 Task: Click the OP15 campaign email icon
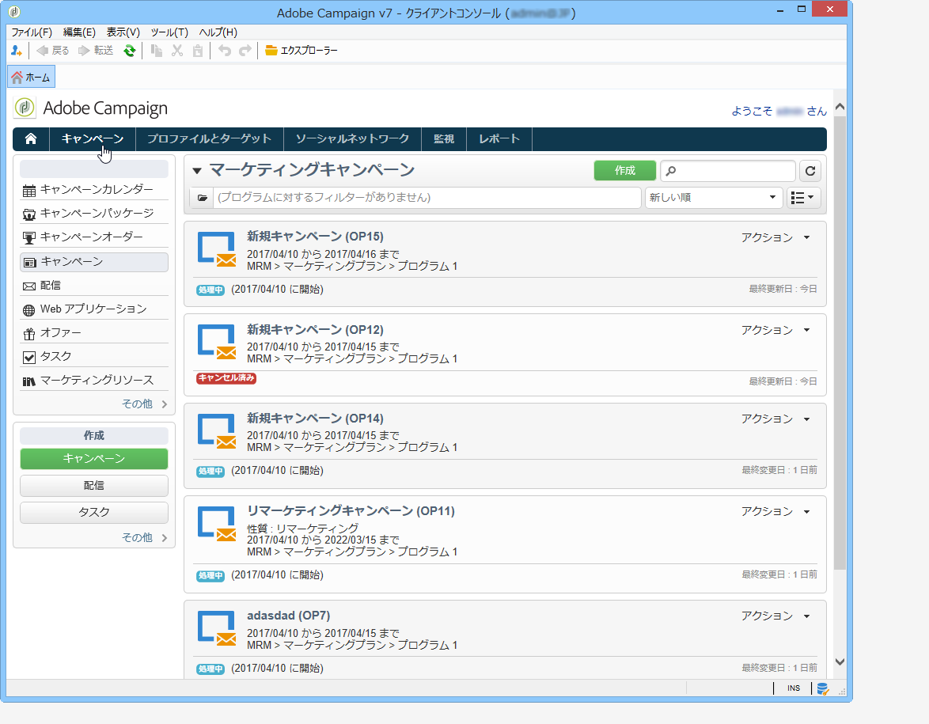pos(217,250)
